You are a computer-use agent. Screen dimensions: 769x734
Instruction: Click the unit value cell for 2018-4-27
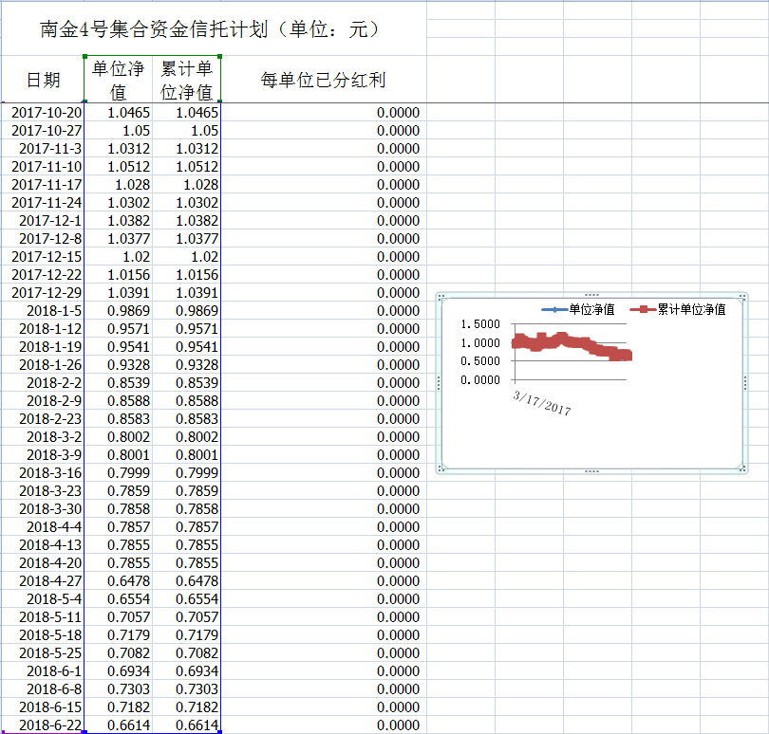click(118, 581)
